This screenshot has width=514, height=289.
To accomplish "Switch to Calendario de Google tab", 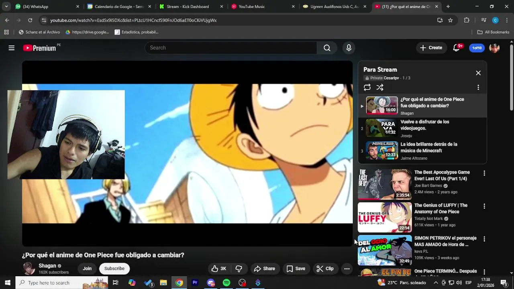I will pos(119,6).
